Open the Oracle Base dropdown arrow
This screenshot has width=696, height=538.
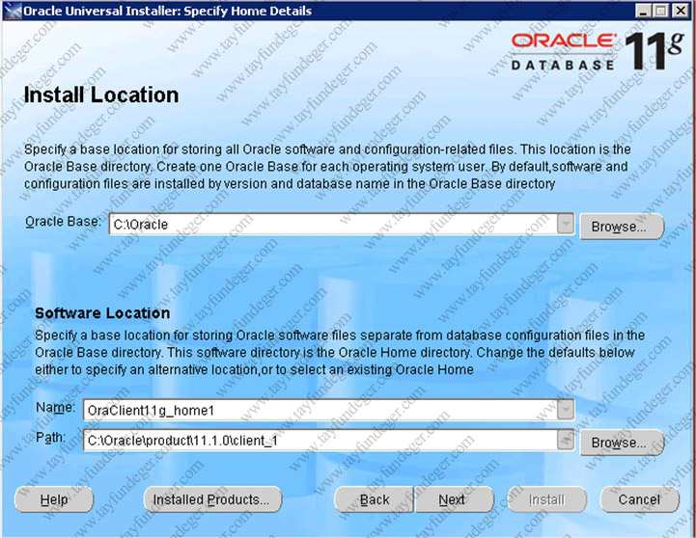[566, 225]
